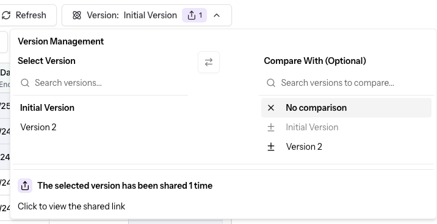Collapse the version dropdown chevron

(217, 15)
